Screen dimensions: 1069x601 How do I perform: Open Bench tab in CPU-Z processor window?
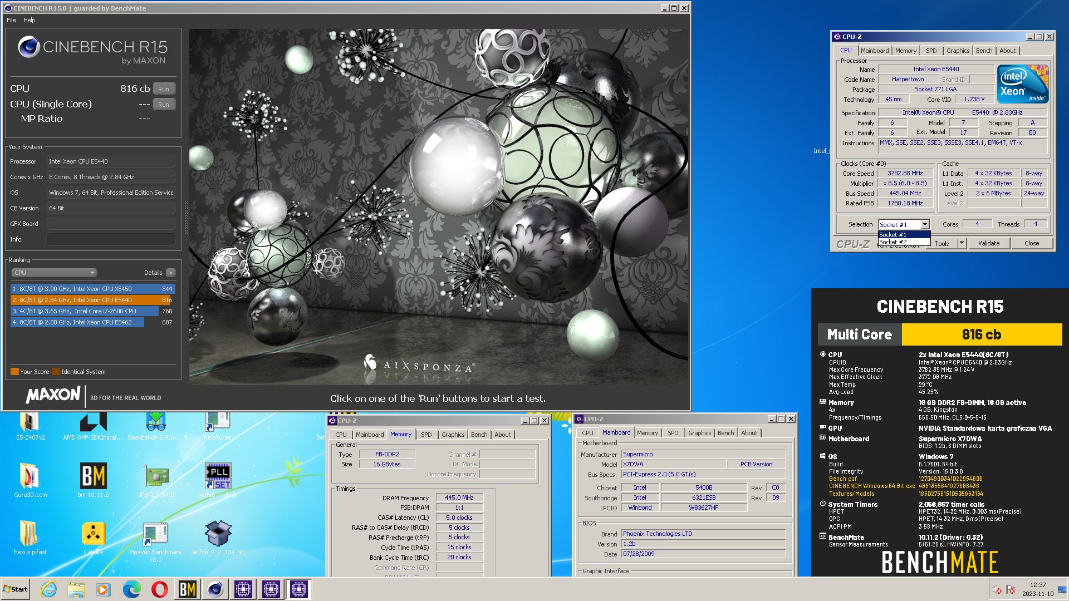coord(984,51)
